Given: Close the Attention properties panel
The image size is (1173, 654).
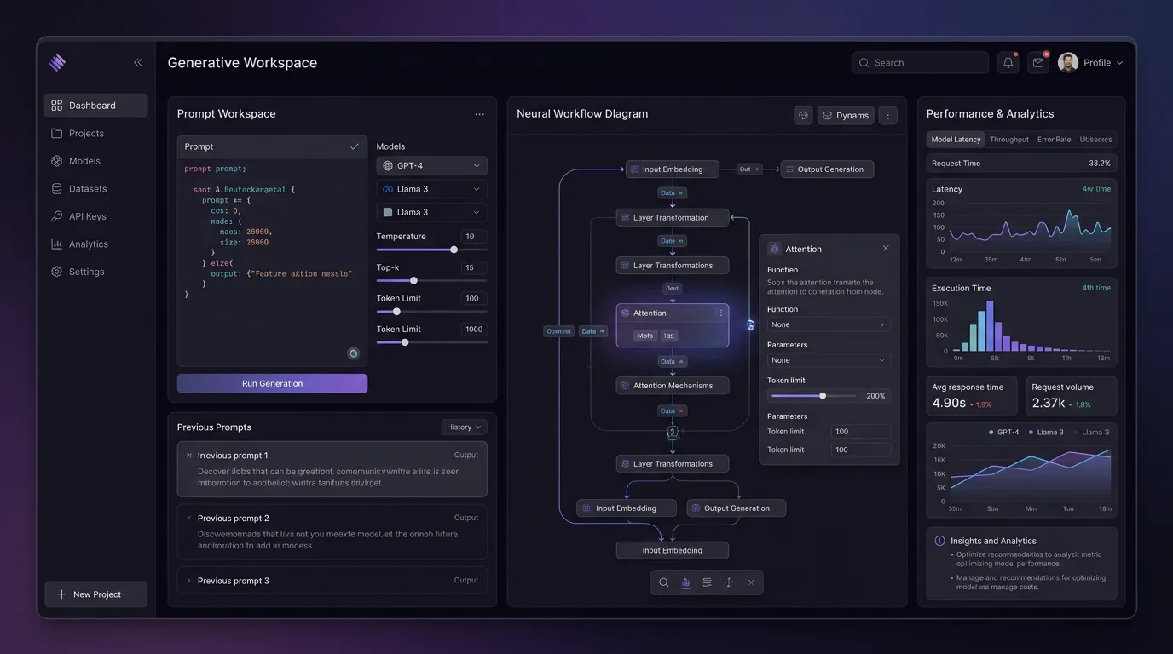Looking at the screenshot, I should pyautogui.click(x=886, y=249).
